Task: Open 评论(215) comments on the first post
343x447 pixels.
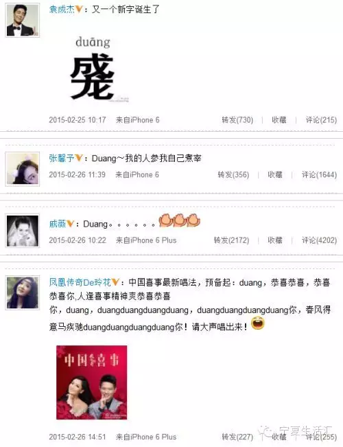Action: pos(321,120)
